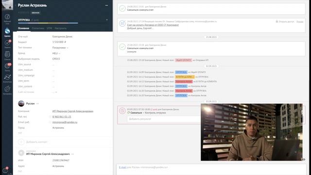Go back using the arrow before Руслан Астрахань

click(16, 5)
